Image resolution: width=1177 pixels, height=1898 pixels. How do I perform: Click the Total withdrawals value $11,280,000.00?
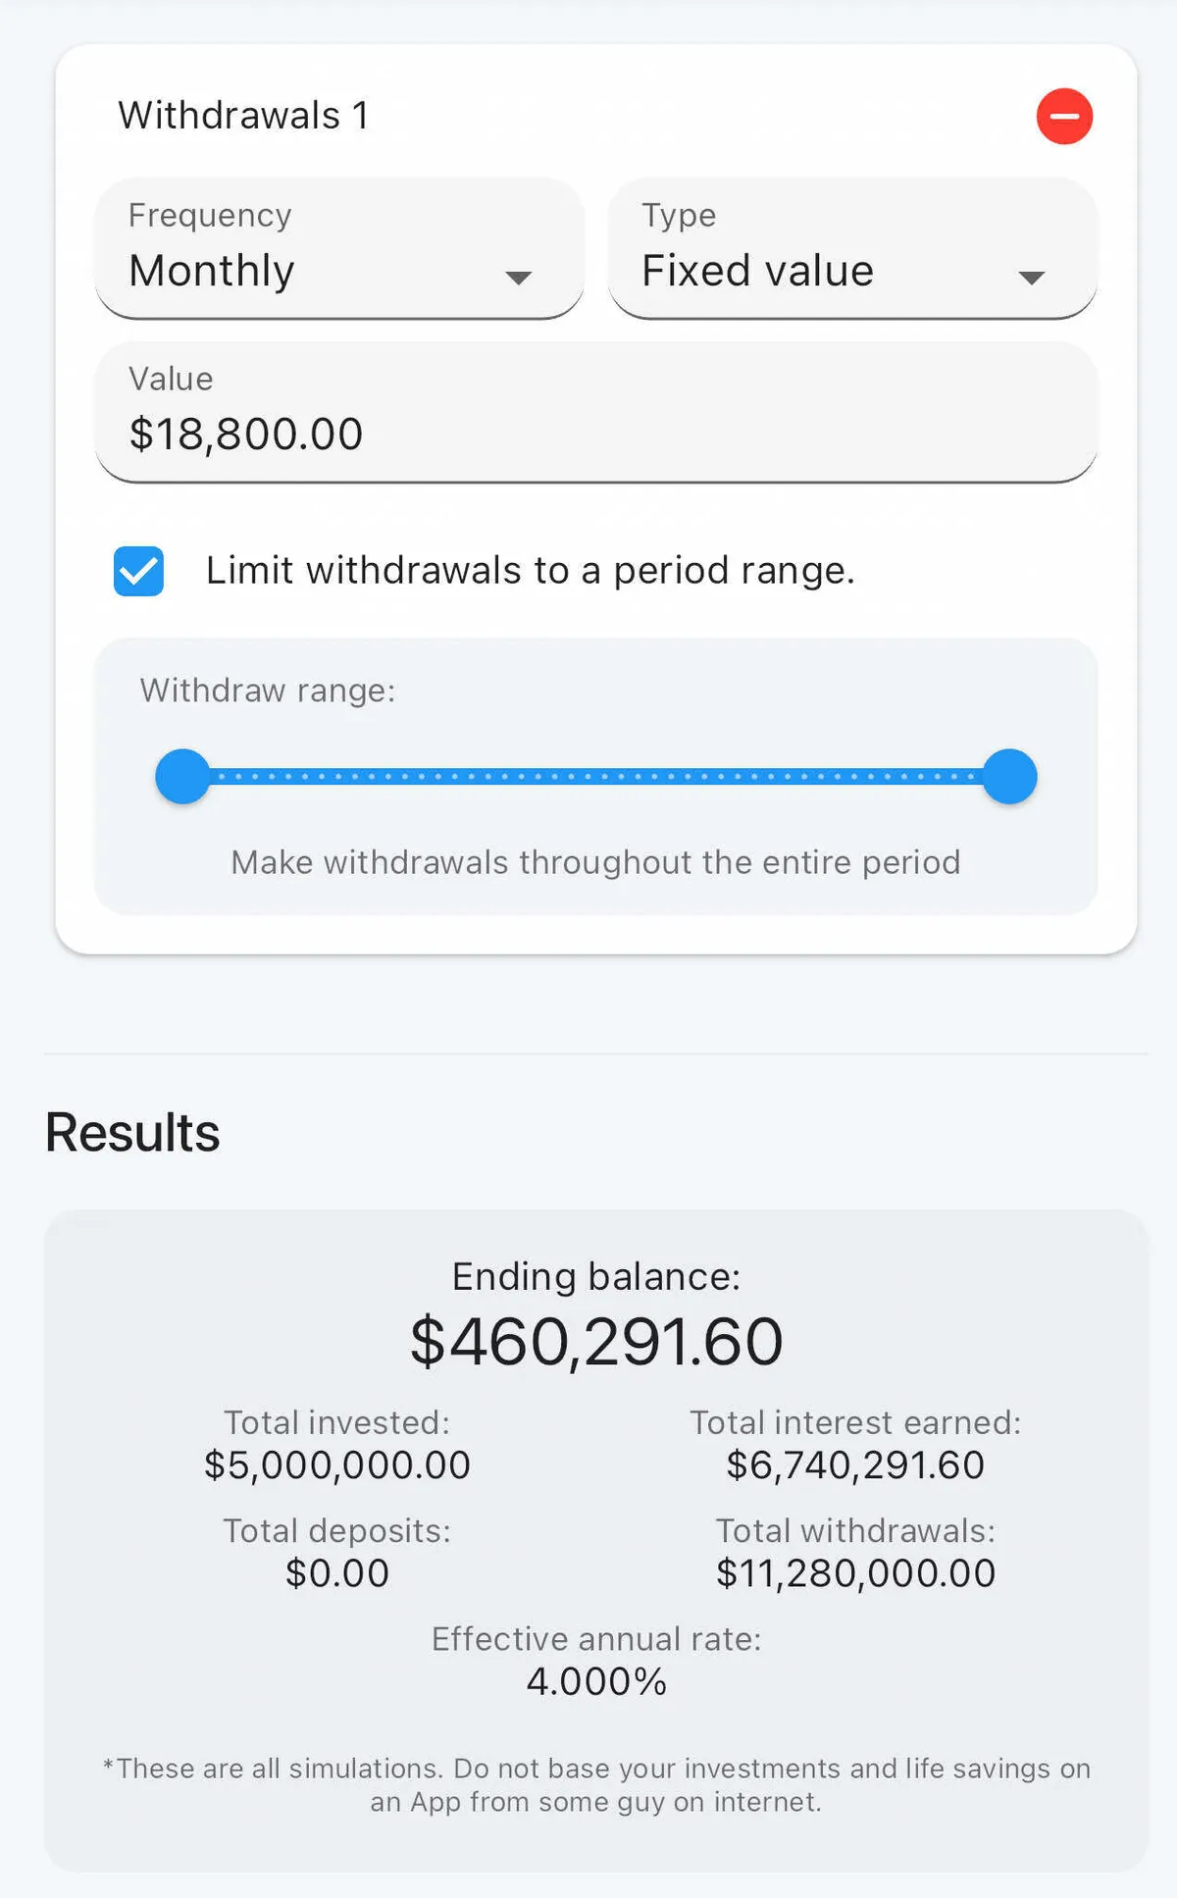[x=855, y=1573]
